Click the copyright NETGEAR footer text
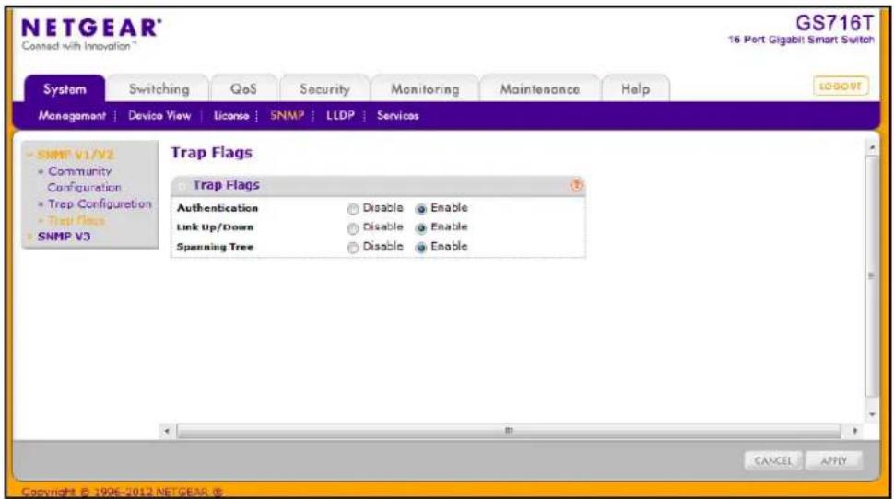Viewport: 894px width, 499px height. point(123,492)
